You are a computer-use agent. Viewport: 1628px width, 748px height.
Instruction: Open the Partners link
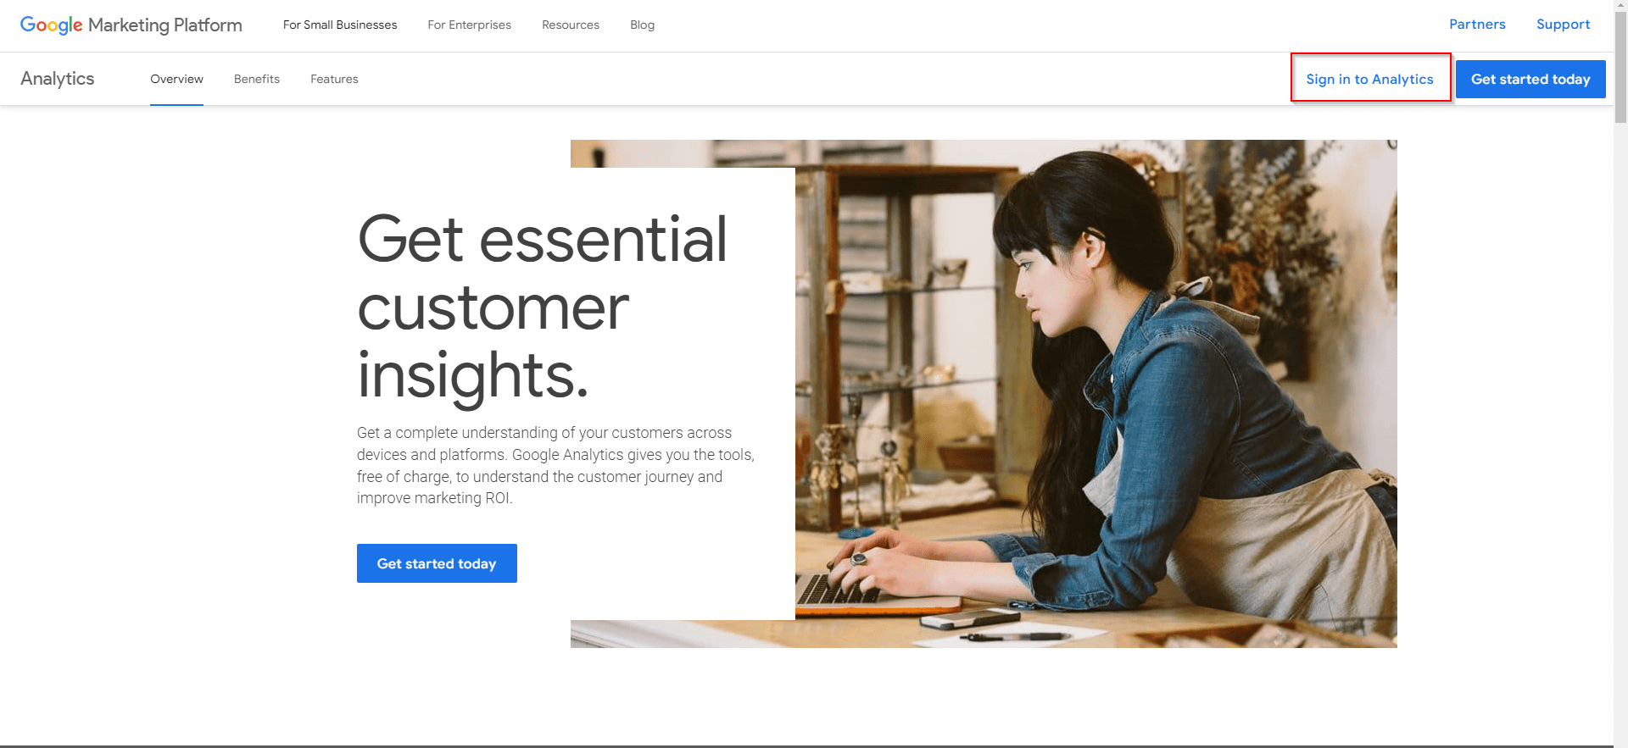coord(1477,25)
